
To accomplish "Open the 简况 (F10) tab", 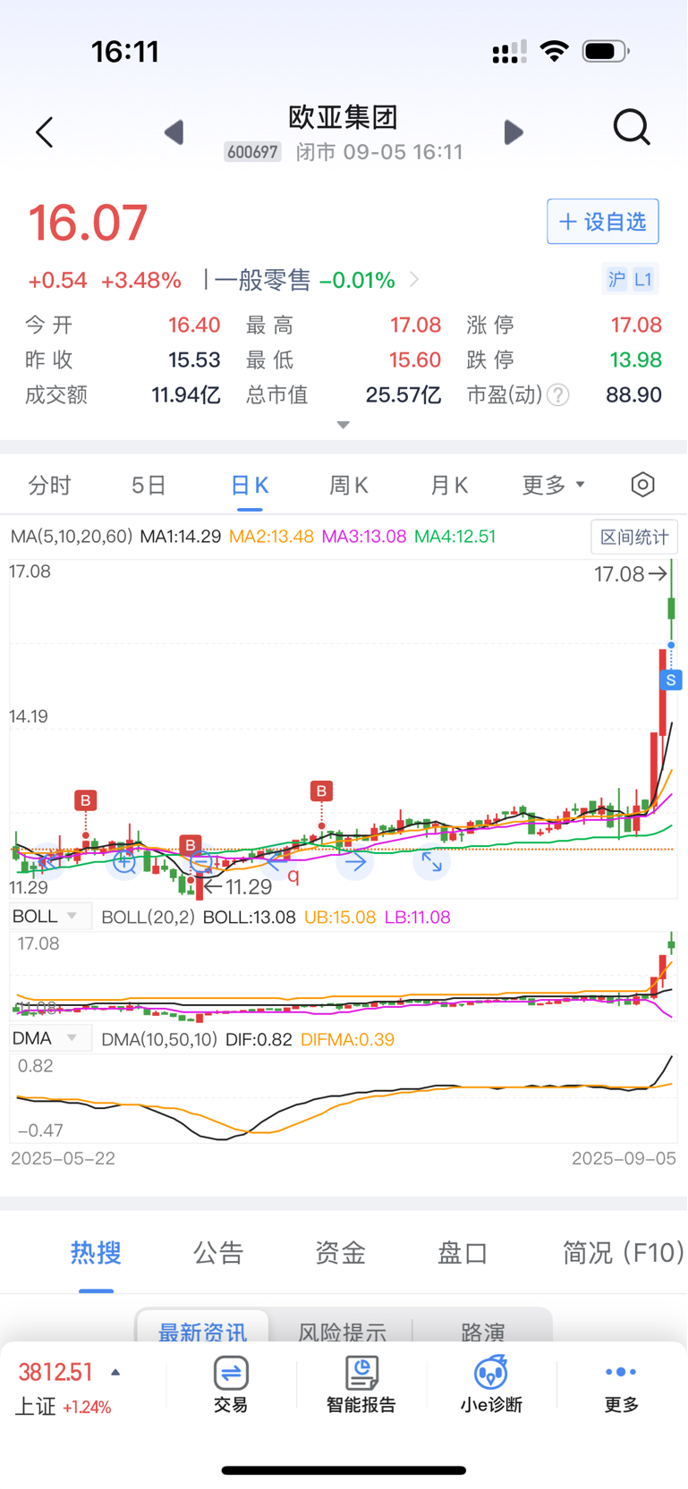I will pyautogui.click(x=623, y=1253).
